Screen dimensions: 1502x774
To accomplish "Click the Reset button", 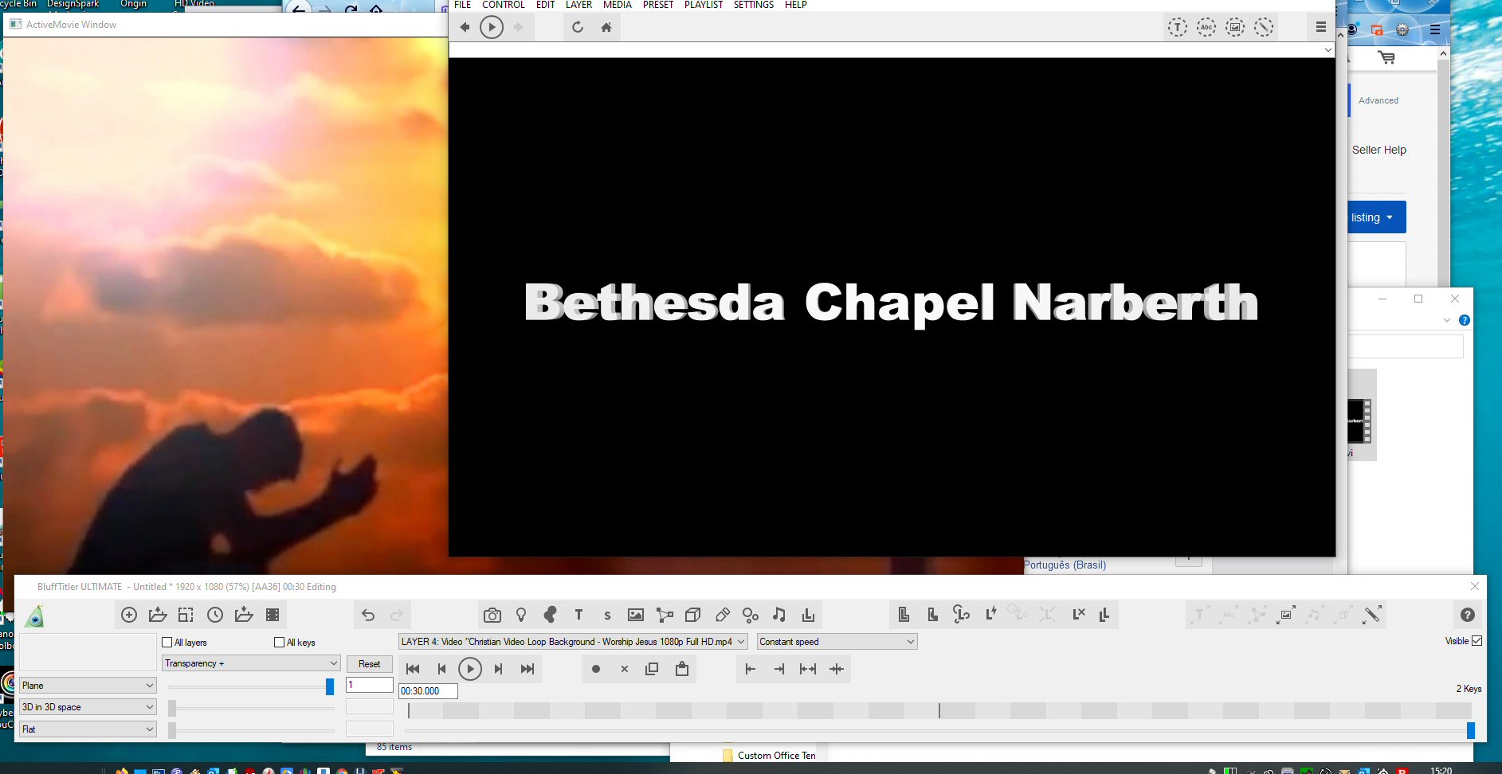I will point(369,664).
